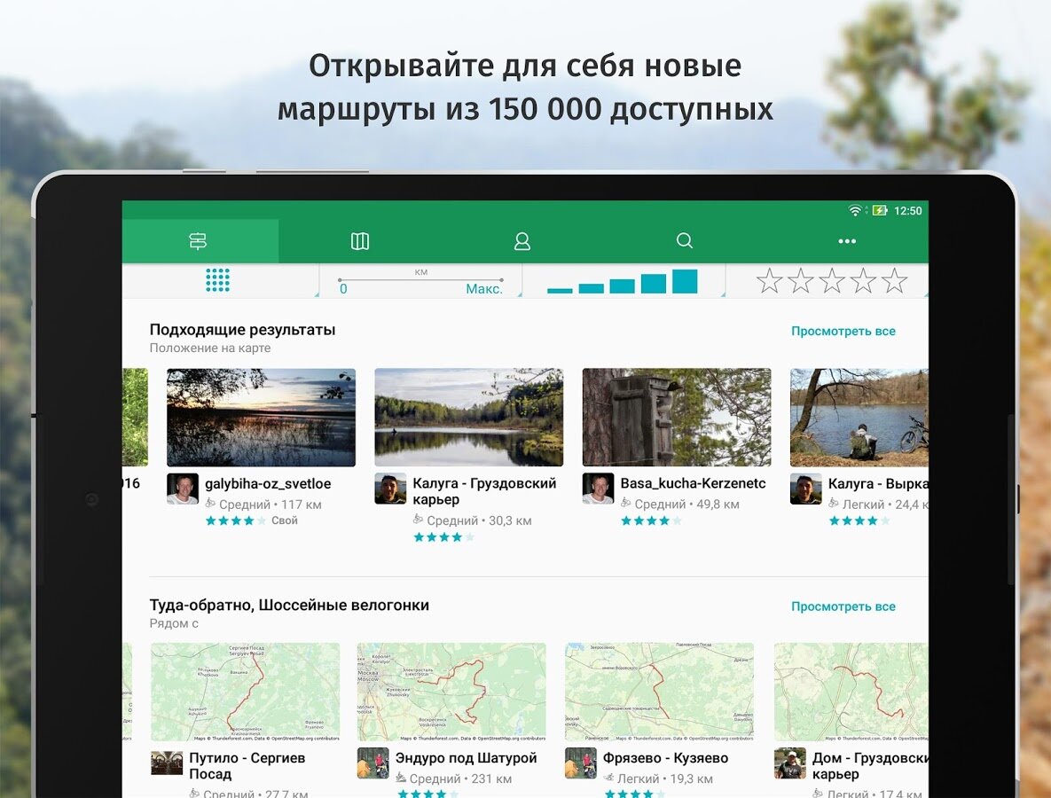Tap Путило - Сергиев Посад author avatar
This screenshot has width=1051, height=798.
point(167,763)
